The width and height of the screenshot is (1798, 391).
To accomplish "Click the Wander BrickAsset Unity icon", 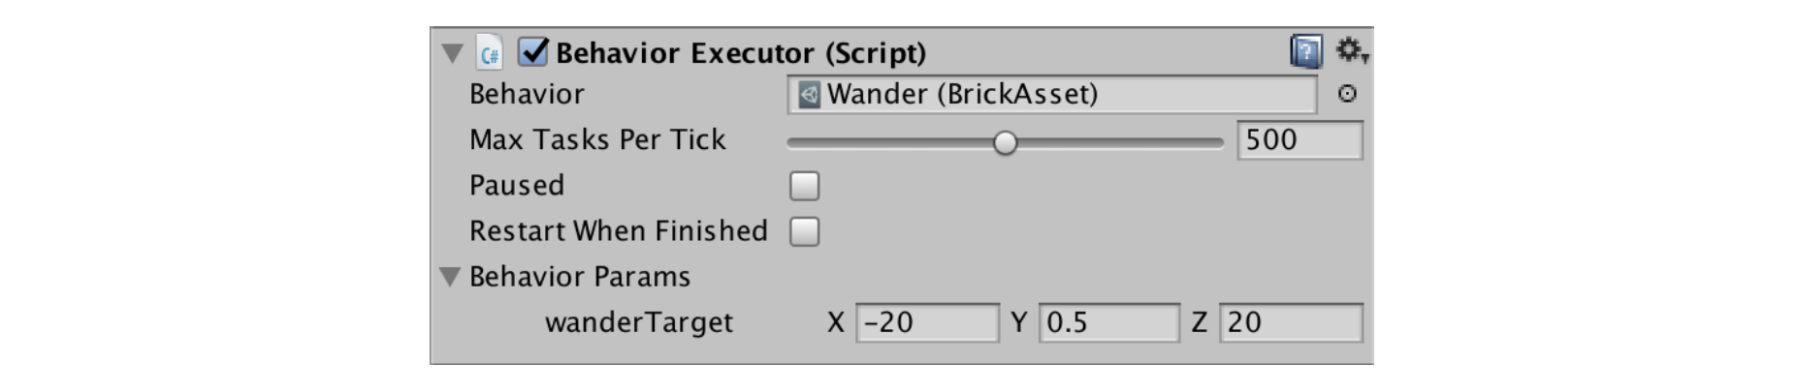I will [809, 95].
